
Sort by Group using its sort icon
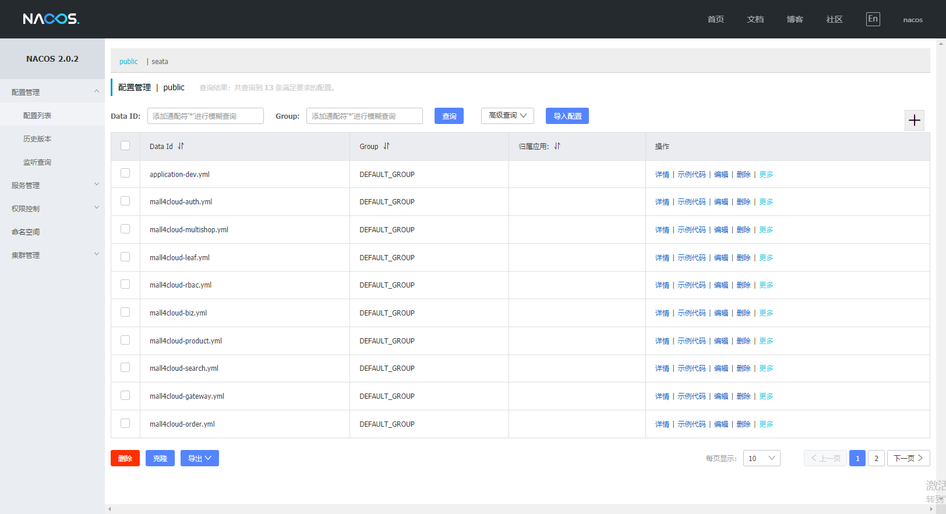click(x=386, y=146)
